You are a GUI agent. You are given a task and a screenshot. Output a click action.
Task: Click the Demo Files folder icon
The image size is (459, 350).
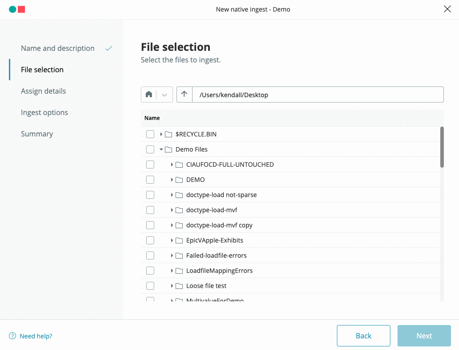click(x=168, y=150)
